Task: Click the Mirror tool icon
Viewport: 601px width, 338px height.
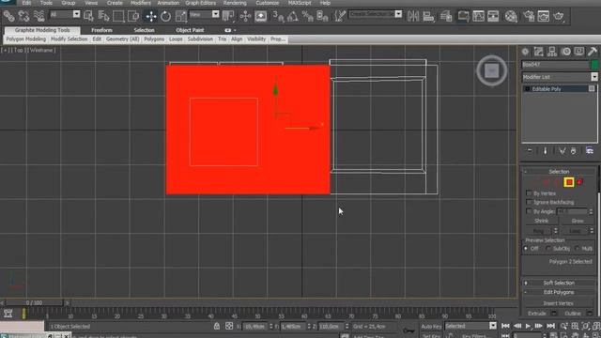Action: pos(413,16)
